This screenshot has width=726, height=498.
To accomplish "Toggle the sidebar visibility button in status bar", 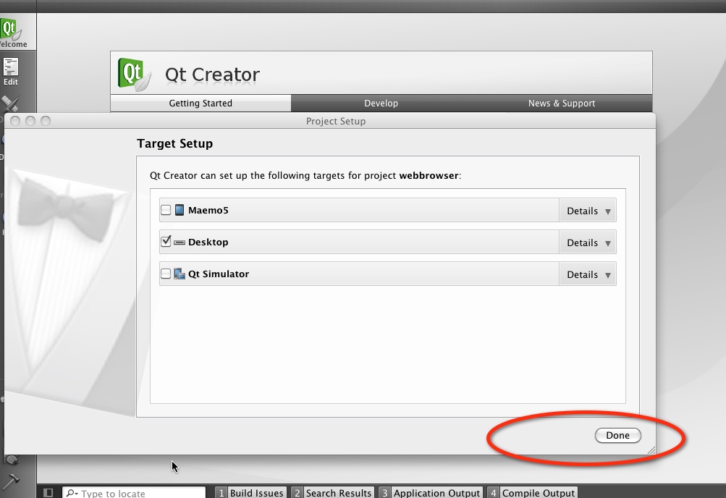I will (48, 492).
